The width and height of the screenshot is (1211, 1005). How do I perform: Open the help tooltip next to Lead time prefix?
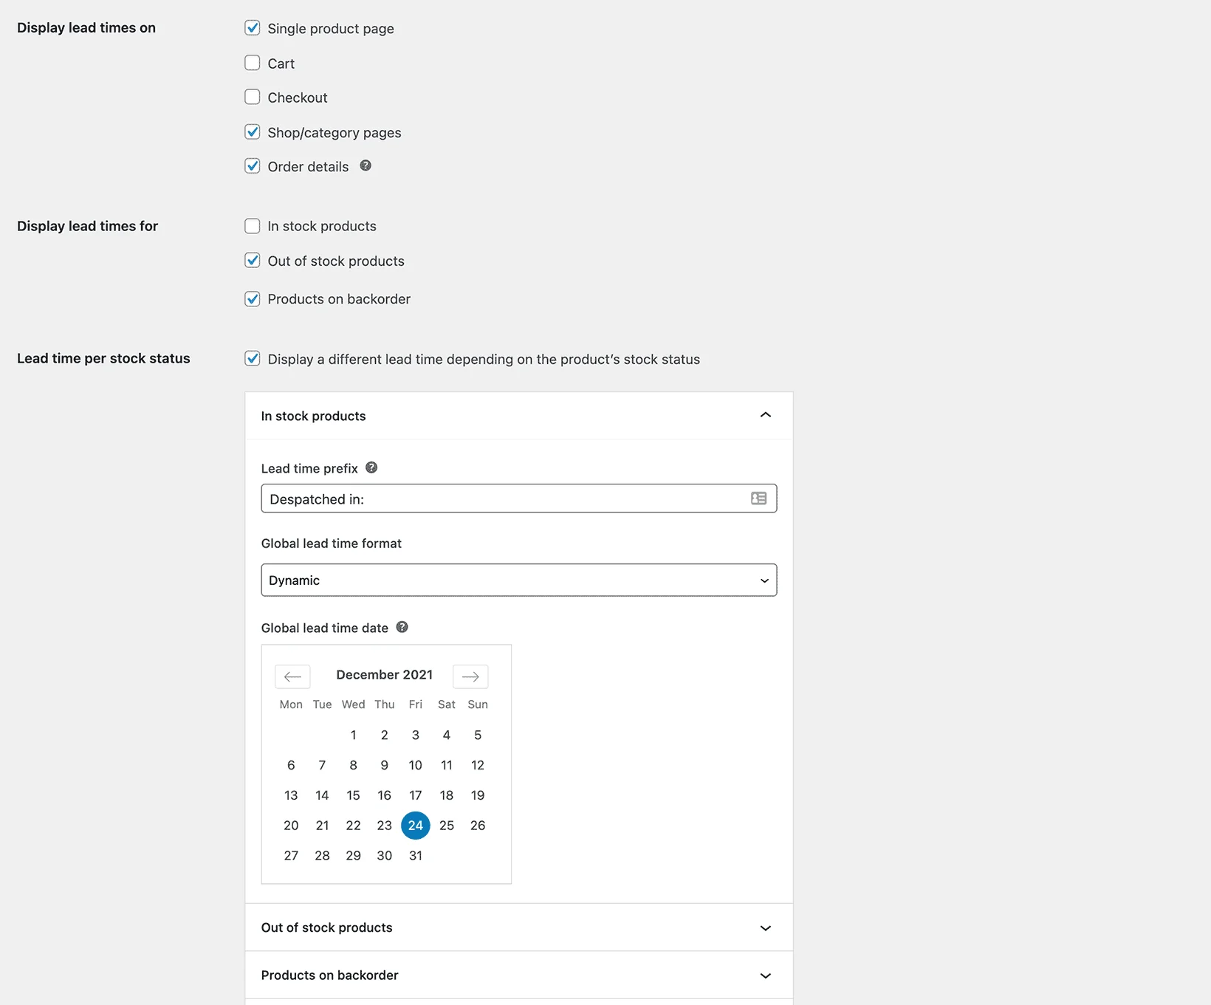pos(371,467)
